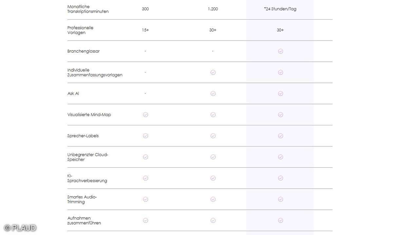The width and height of the screenshot is (393, 235).
Task: Click the 24 Stunden/Tag value
Action: tap(280, 9)
